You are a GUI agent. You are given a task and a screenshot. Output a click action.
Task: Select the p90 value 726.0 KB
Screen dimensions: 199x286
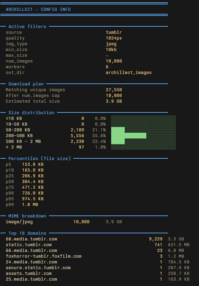[33, 193]
